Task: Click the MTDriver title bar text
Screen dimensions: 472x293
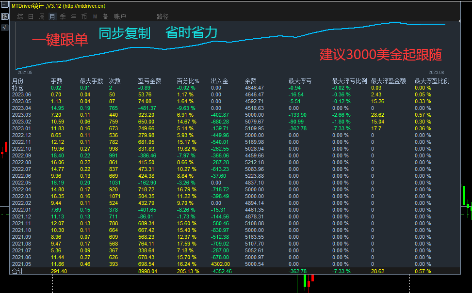Action: (x=58, y=6)
